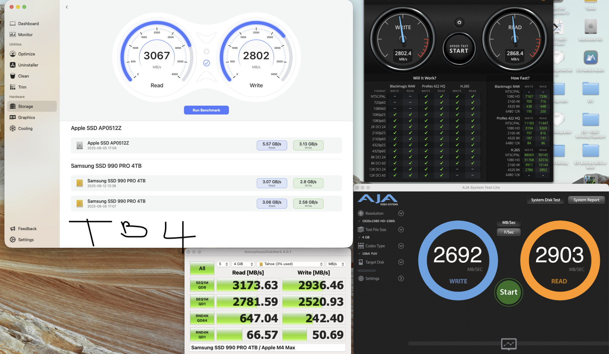Open Blackmagic Speed Test settings gear
Screen dimensions: 609x354
point(459,22)
